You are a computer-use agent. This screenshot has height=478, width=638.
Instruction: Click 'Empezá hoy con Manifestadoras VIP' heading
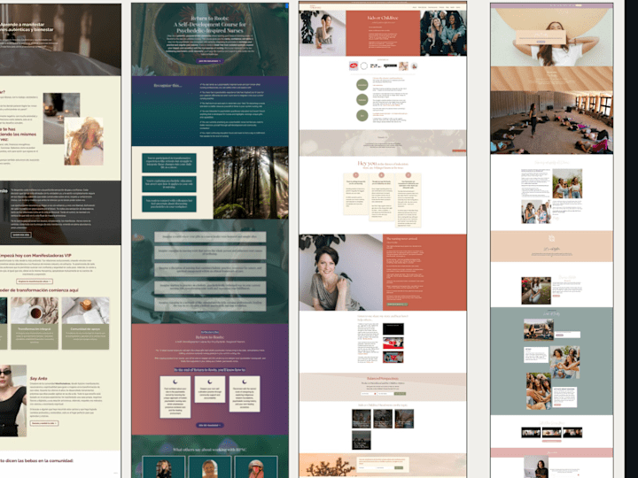[35, 255]
